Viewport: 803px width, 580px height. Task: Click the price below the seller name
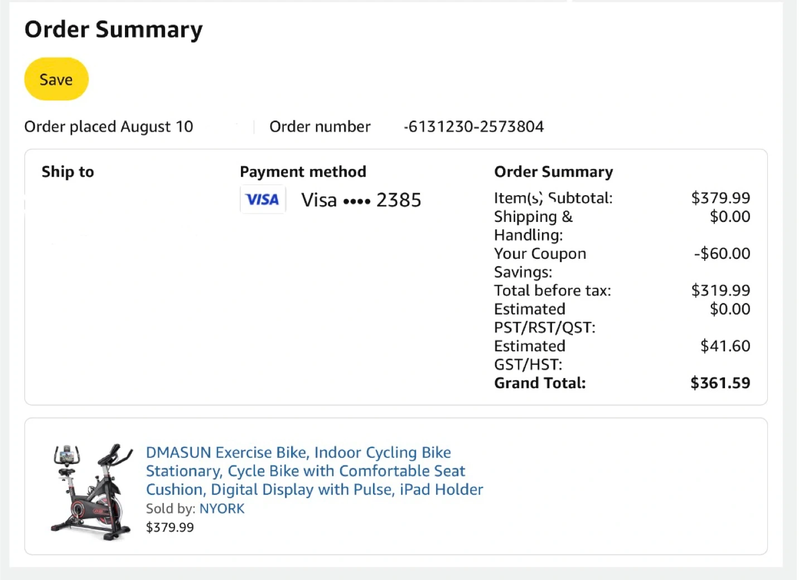170,527
